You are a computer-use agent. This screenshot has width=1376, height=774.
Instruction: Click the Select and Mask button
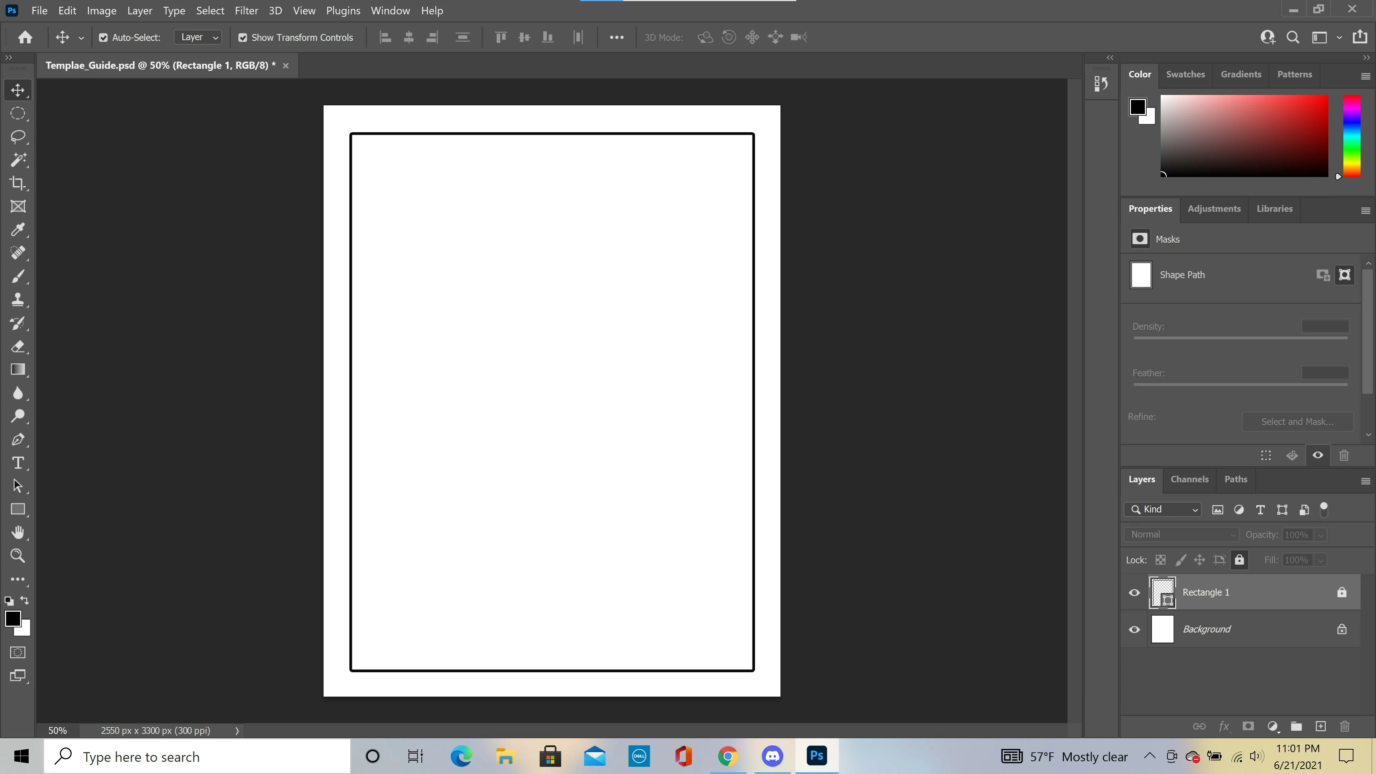coord(1297,422)
